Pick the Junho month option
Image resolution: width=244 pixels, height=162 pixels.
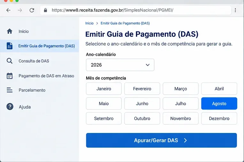142,104
